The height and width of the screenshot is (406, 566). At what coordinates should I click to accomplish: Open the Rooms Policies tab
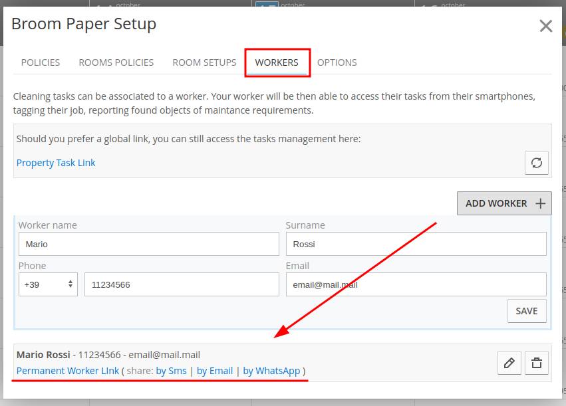[x=116, y=62]
